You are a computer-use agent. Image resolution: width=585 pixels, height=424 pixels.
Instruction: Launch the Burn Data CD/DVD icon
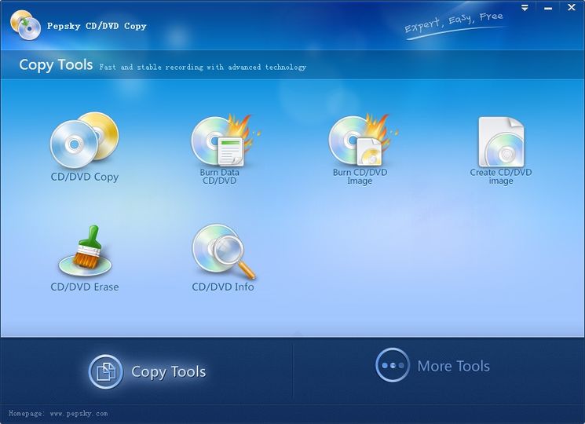(x=225, y=140)
